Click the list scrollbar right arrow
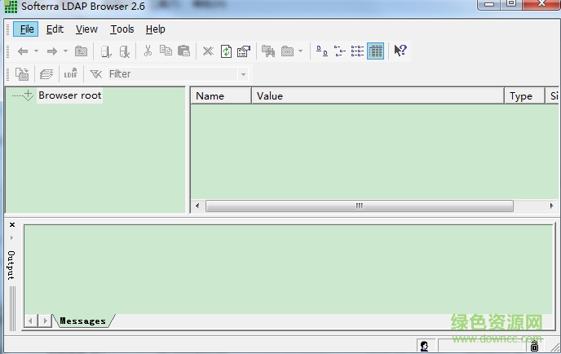Screen dimensions: 561x354 pos(551,206)
